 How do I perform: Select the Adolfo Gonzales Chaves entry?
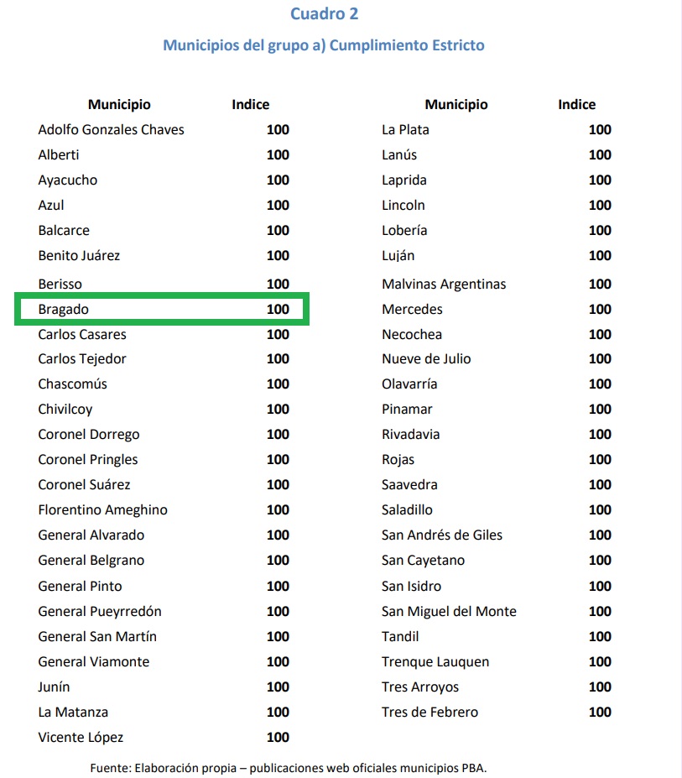point(111,129)
